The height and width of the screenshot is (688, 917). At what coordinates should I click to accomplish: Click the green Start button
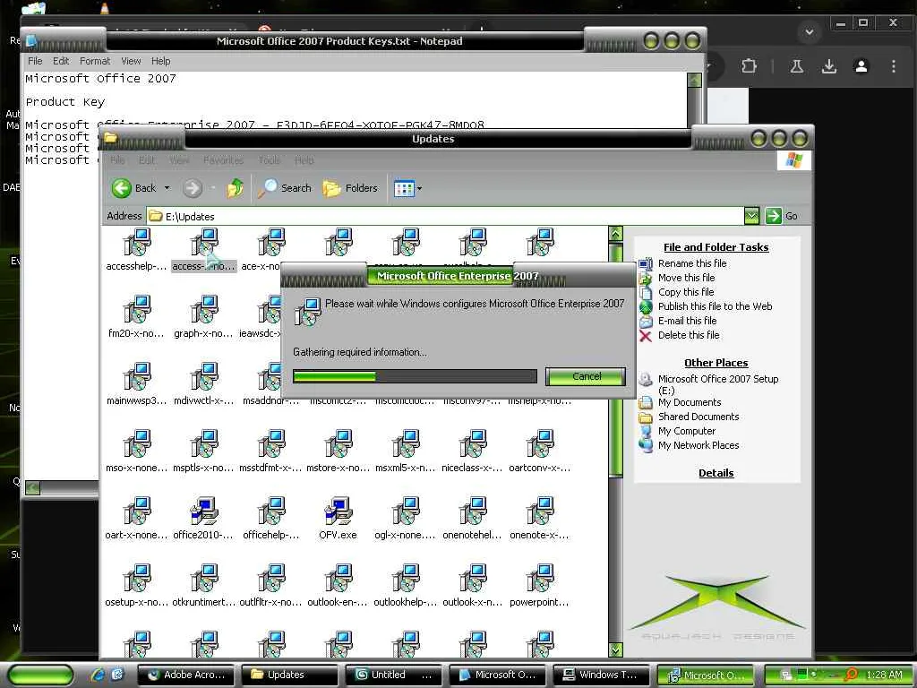(41, 675)
